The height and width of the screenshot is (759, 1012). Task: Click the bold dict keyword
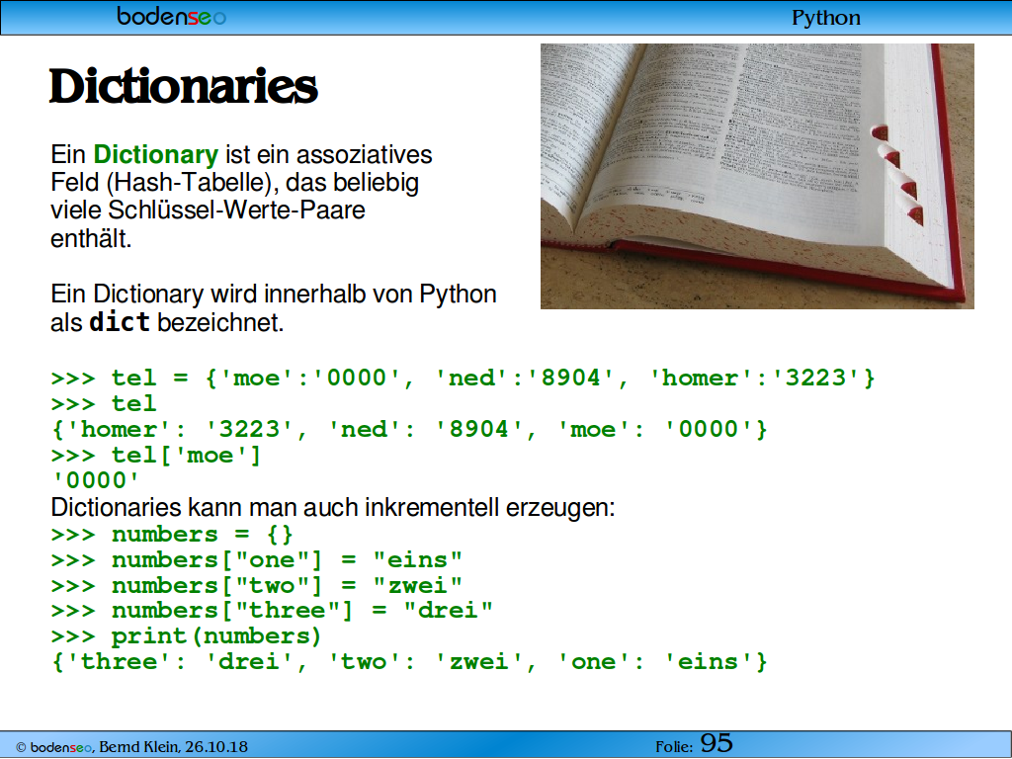click(120, 322)
